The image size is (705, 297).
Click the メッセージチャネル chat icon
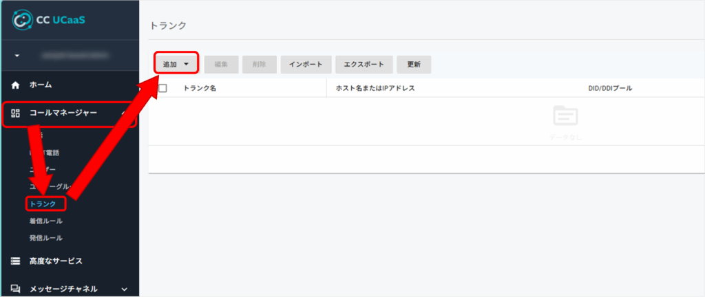[16, 289]
